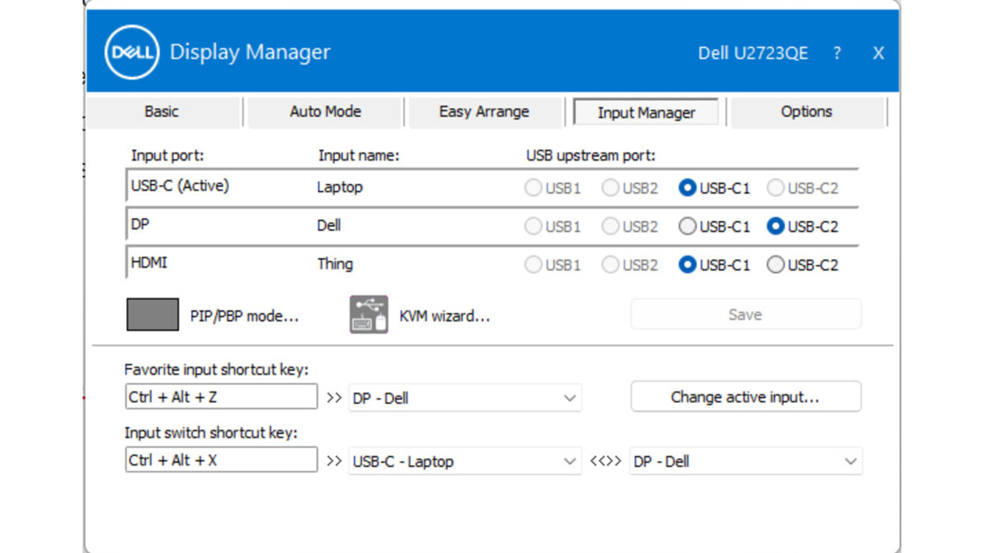This screenshot has width=984, height=553.
Task: Launch the KVM wizard text link
Action: pyautogui.click(x=445, y=316)
